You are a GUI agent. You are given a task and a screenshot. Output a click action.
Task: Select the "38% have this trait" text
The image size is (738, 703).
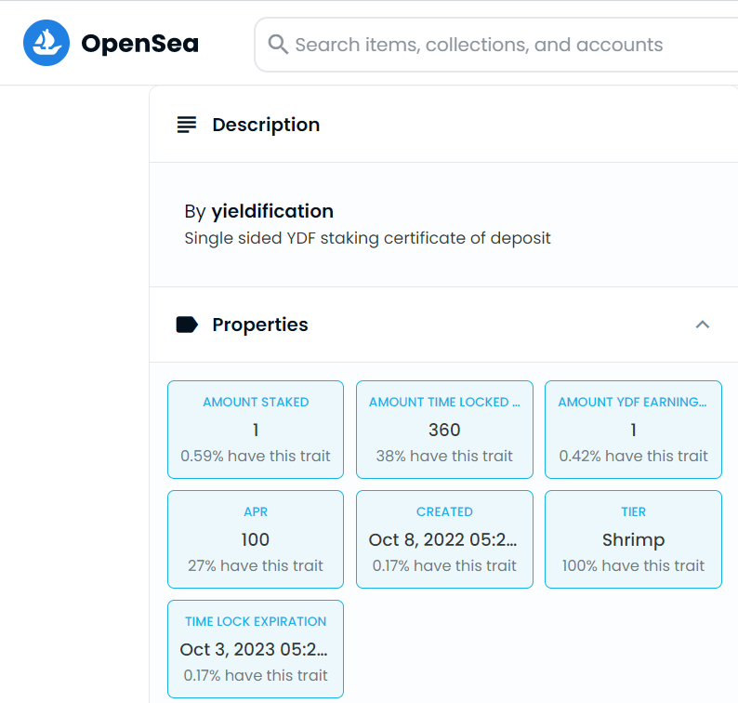coord(444,456)
